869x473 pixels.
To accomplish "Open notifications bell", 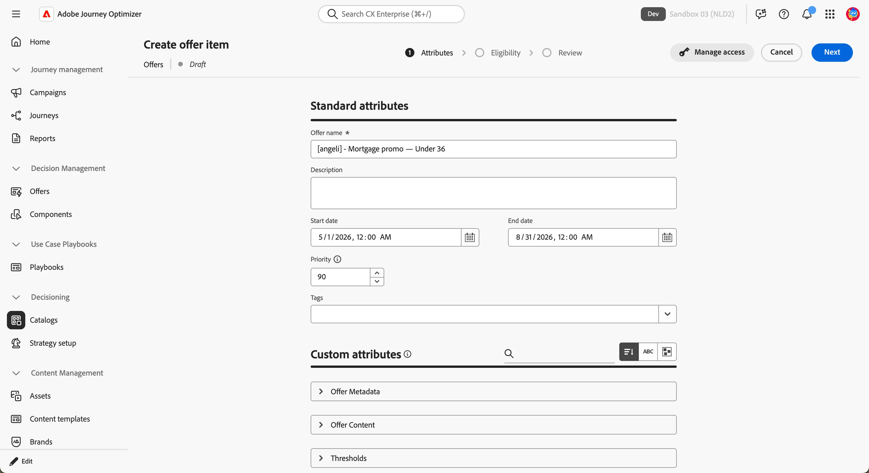I will (x=807, y=14).
